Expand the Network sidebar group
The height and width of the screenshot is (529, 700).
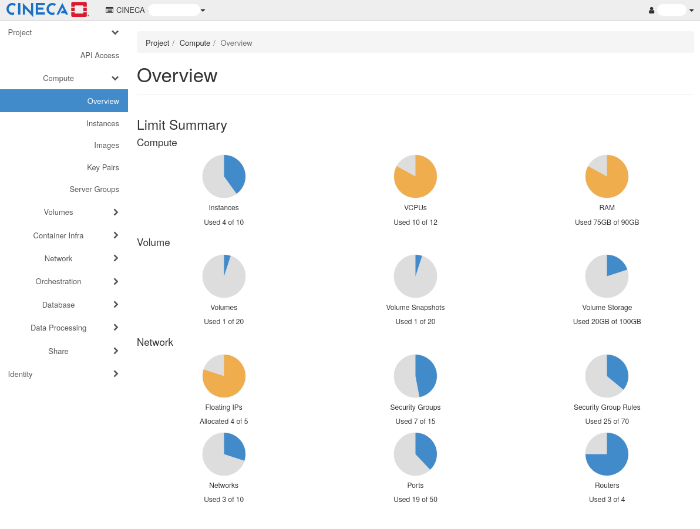point(64,258)
